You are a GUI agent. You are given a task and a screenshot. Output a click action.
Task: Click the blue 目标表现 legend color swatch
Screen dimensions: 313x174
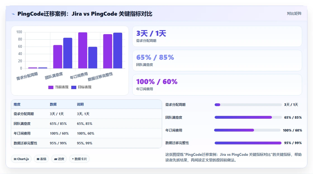(x=74, y=87)
